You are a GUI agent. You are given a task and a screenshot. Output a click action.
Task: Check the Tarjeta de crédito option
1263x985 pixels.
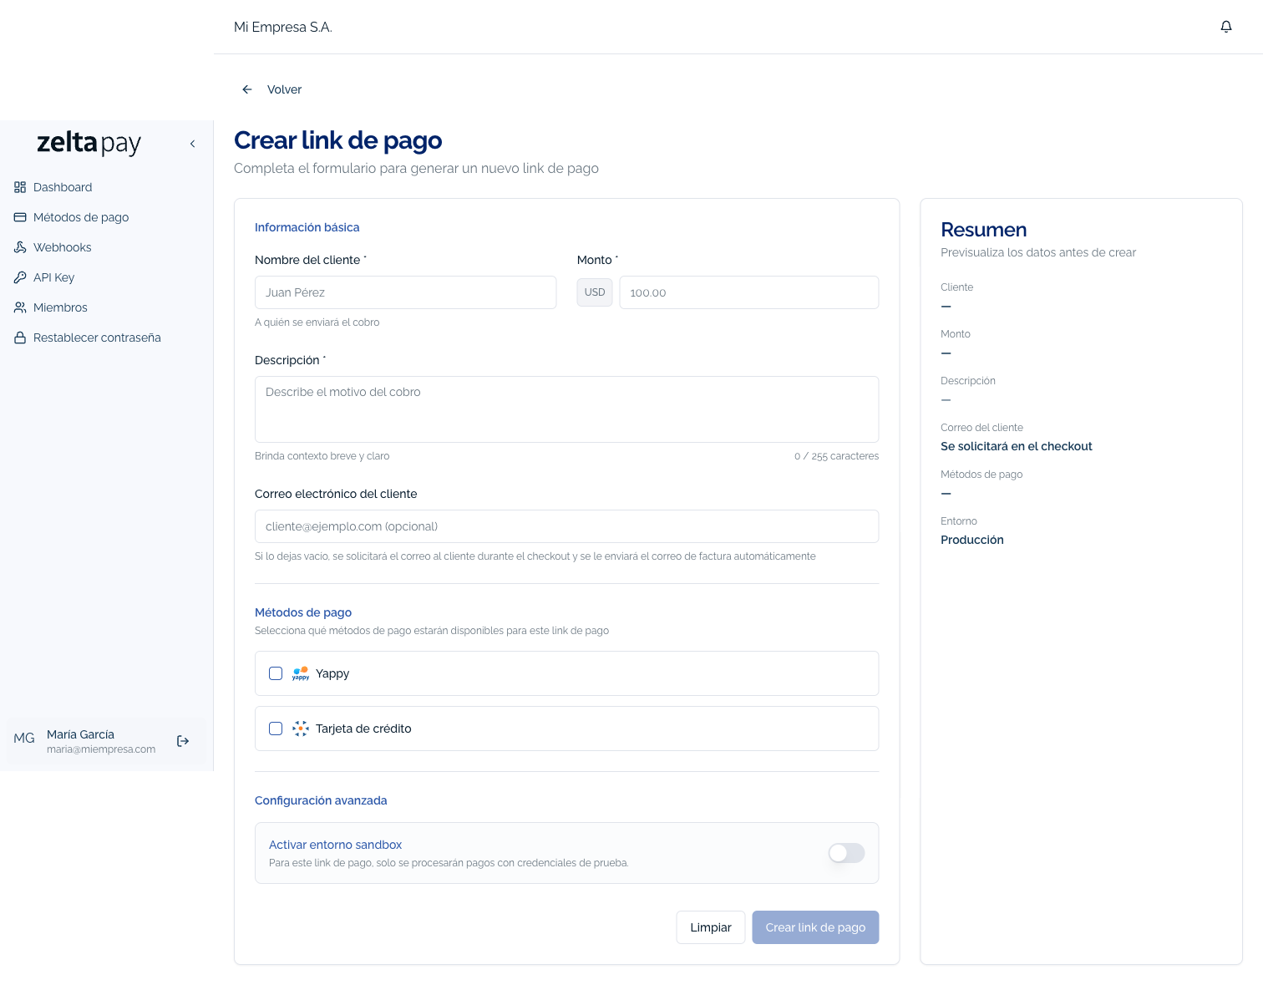click(276, 728)
